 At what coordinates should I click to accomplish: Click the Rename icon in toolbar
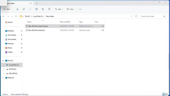point(37,9)
